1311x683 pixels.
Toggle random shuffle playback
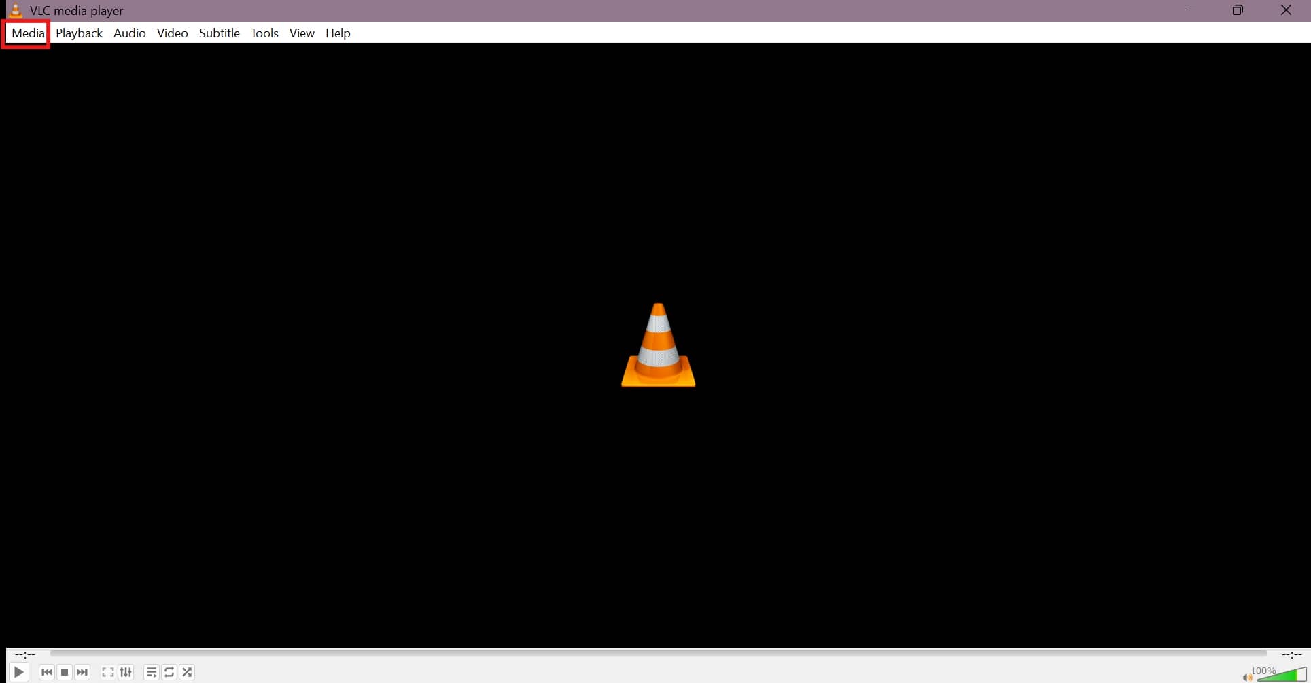[x=187, y=672]
